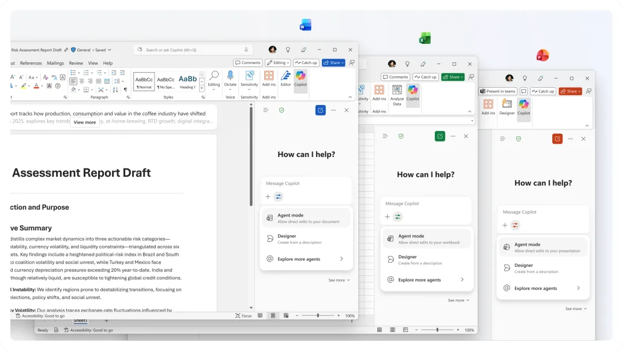Click the Comments button in Word
The image size is (623, 351).
[x=247, y=63]
